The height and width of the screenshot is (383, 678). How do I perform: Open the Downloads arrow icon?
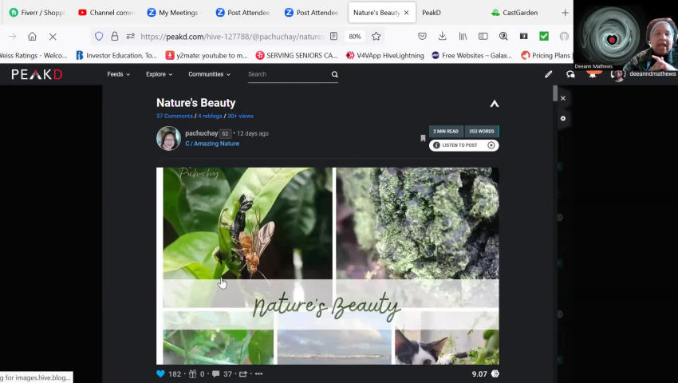[443, 37]
